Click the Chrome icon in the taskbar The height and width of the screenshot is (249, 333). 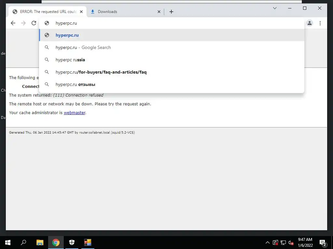[x=56, y=243]
